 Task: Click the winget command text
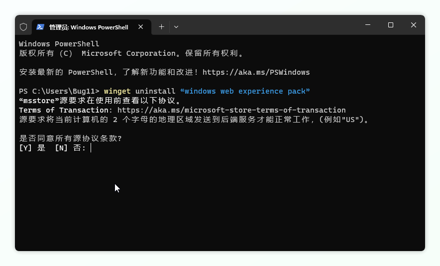pos(117,91)
